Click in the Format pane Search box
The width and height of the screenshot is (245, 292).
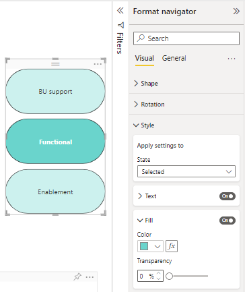[186, 38]
